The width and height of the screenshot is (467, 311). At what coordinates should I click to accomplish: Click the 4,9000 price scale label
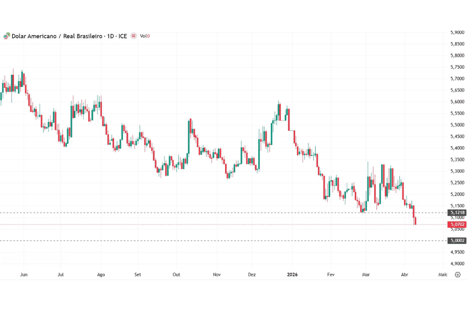[x=457, y=263]
